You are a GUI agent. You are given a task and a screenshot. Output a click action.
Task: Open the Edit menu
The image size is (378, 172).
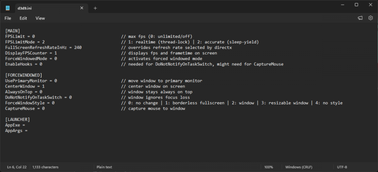point(23,18)
